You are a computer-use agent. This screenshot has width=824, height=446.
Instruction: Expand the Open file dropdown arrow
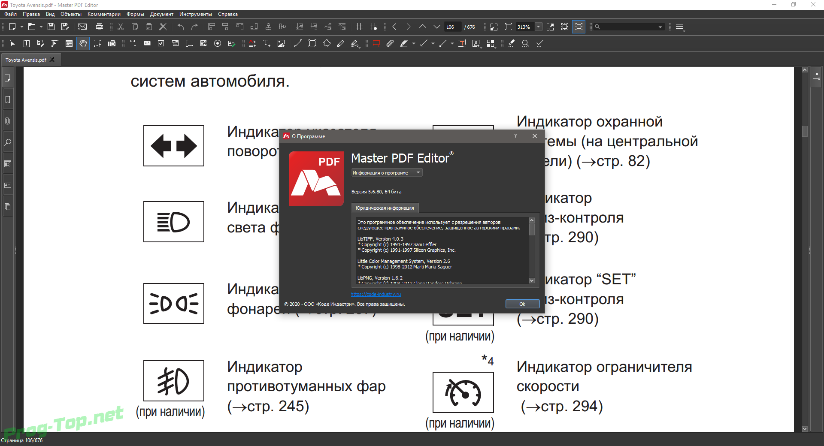41,27
